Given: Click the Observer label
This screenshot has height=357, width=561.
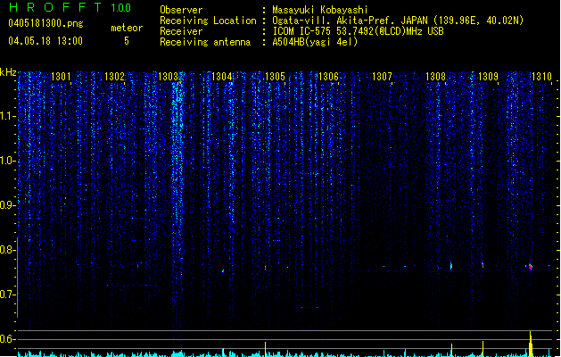Looking at the screenshot, I should pos(181,10).
